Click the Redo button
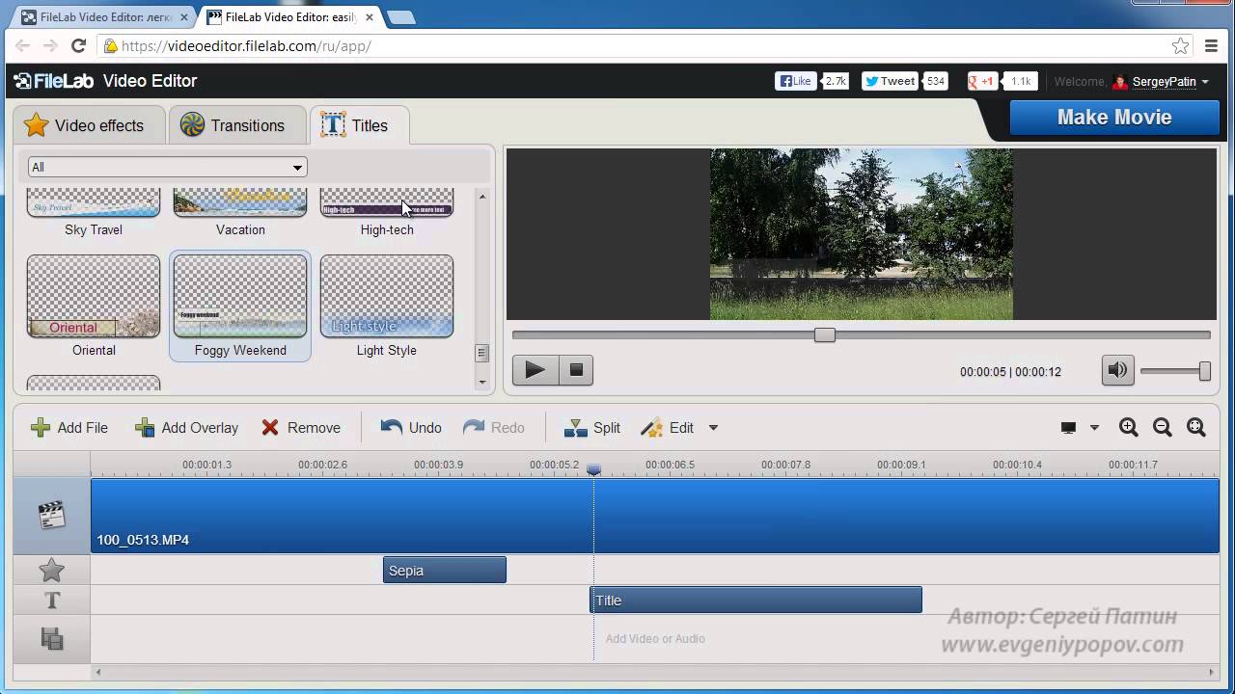Viewport: 1235px width, 694px height. pyautogui.click(x=494, y=428)
